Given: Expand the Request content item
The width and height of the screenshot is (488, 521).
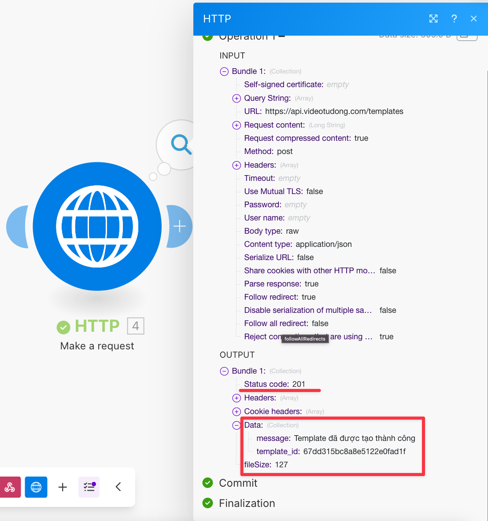Looking at the screenshot, I should click(237, 125).
